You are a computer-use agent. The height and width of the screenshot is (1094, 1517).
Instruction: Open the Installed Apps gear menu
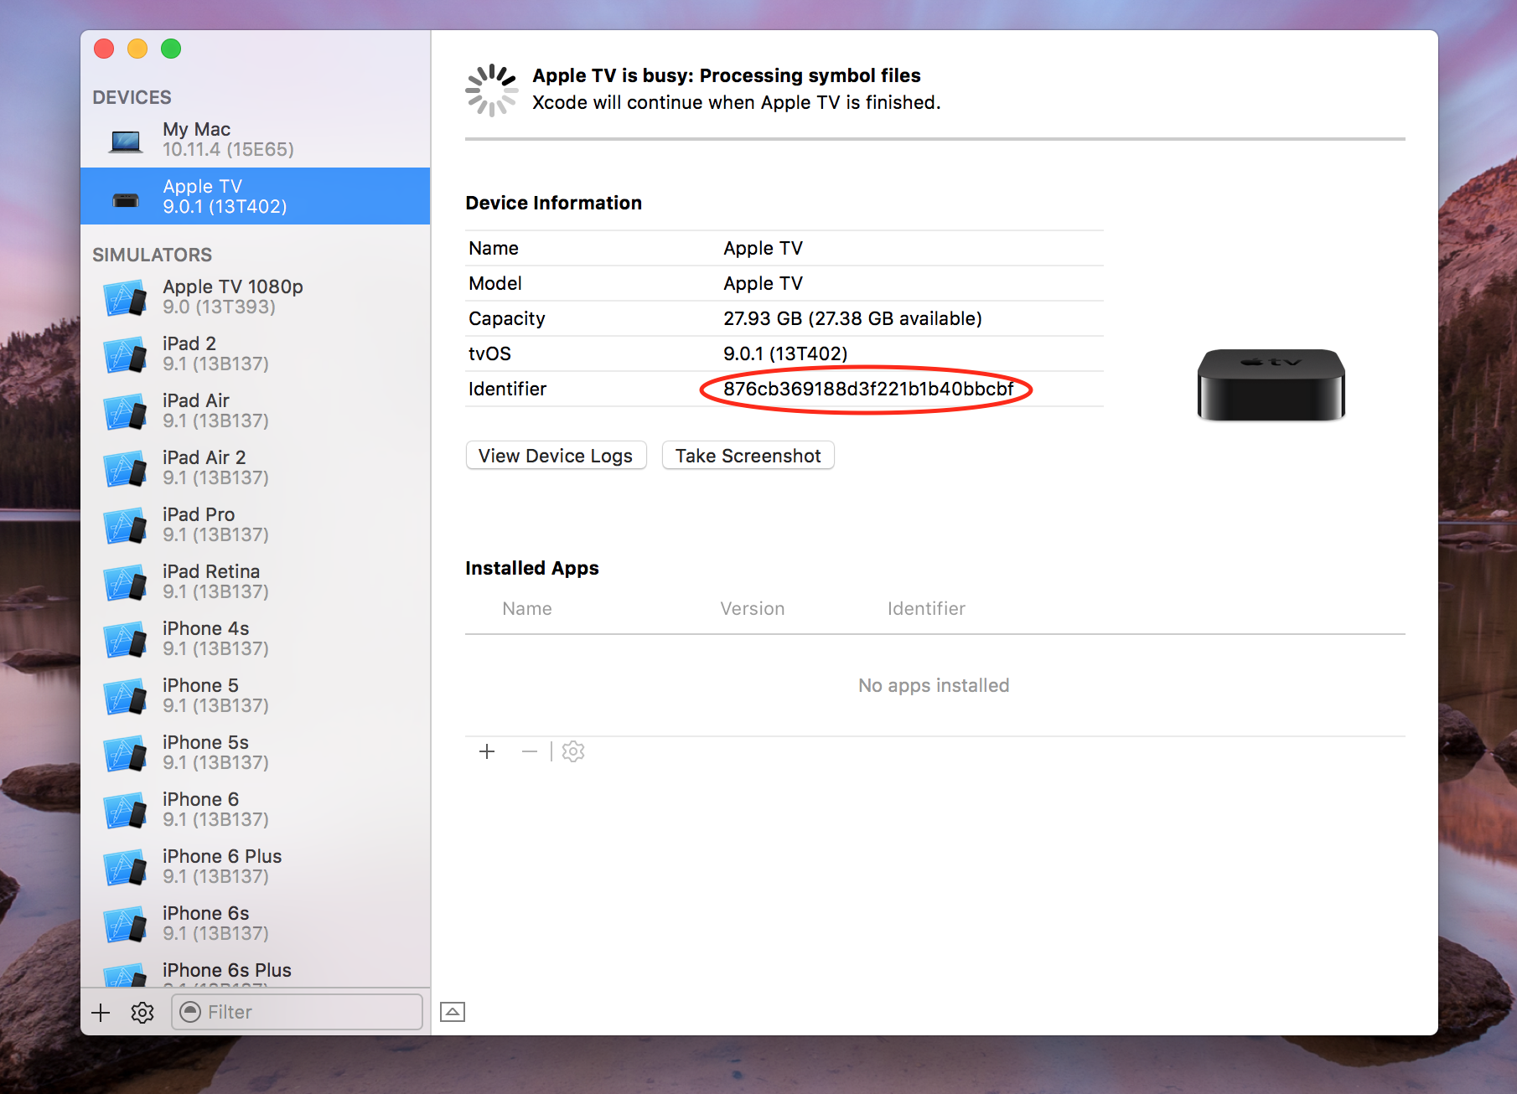click(573, 751)
